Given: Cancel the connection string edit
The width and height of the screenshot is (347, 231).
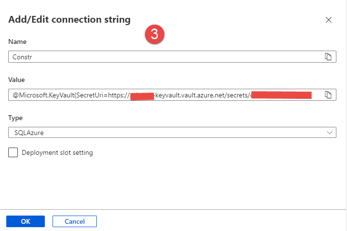Looking at the screenshot, I should point(75,221).
